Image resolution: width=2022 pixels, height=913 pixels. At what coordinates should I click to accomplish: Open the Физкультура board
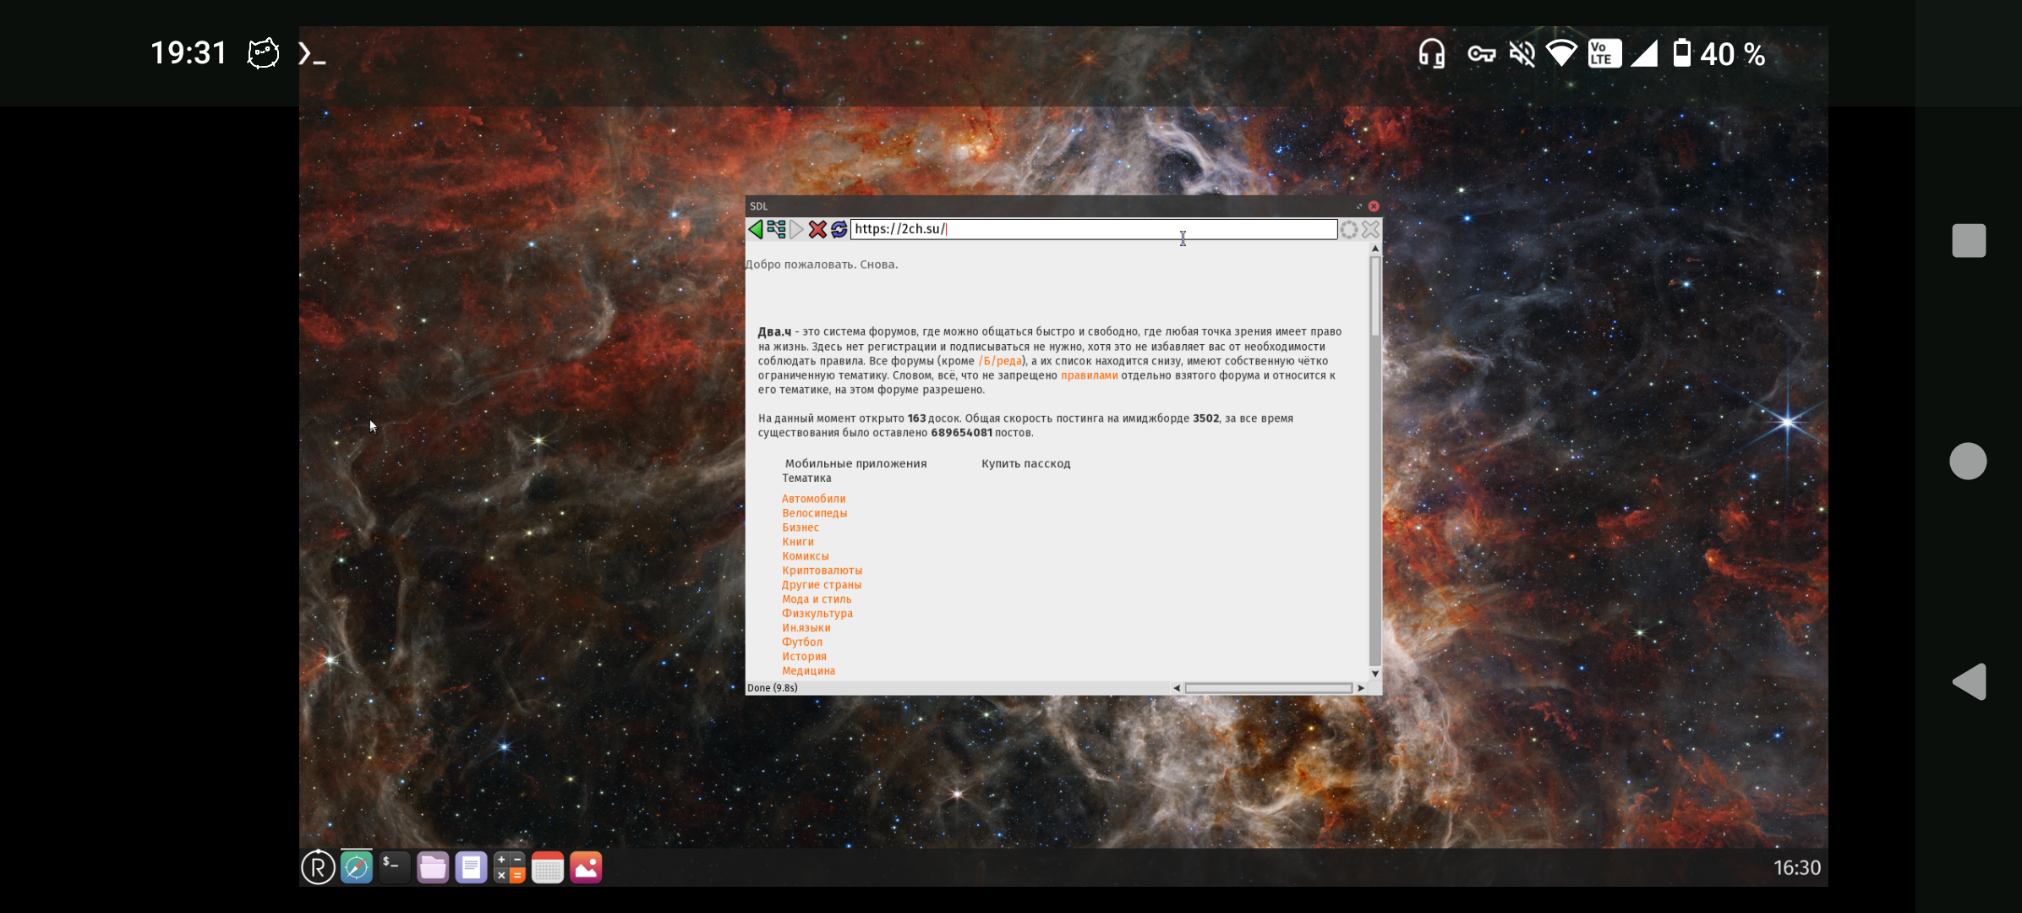tap(817, 614)
